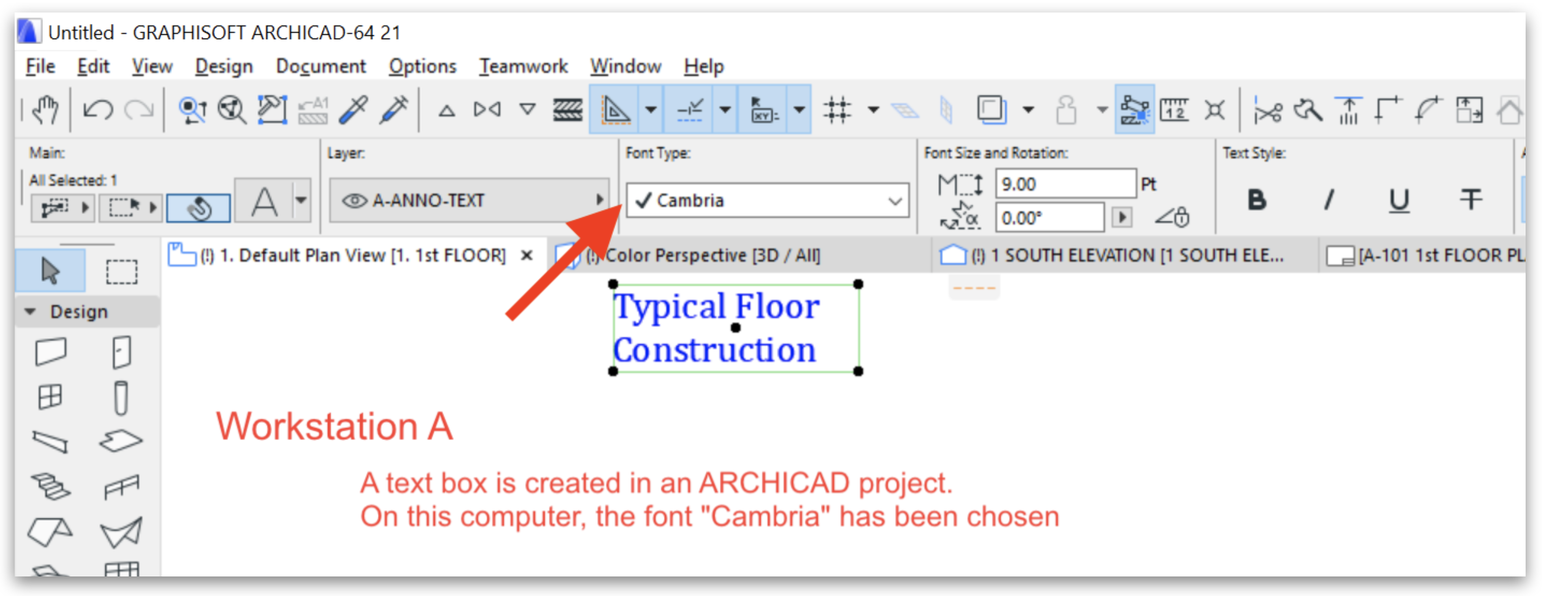Toggle grid snap button
Screen dimensions: 1543x596
point(837,110)
